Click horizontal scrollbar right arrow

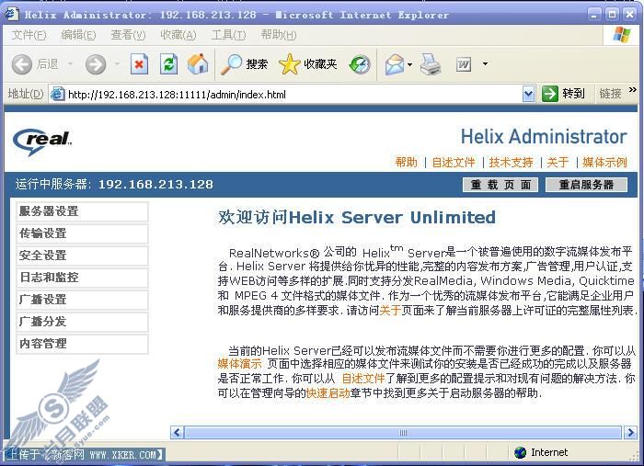click(x=630, y=432)
